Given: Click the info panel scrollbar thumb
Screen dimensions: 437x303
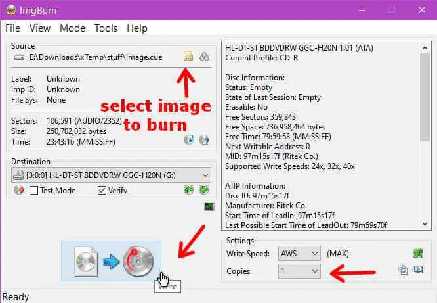Looking at the screenshot, I should click(425, 97).
